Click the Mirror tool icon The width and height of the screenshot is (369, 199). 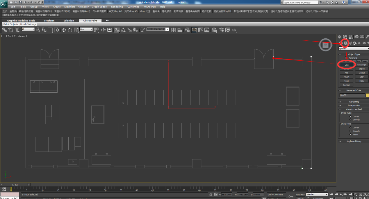173,30
